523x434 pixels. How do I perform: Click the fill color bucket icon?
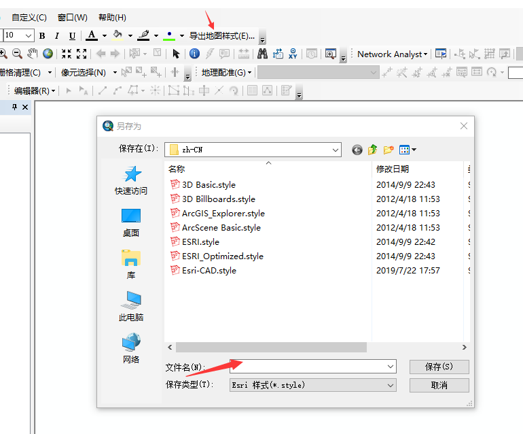click(118, 35)
